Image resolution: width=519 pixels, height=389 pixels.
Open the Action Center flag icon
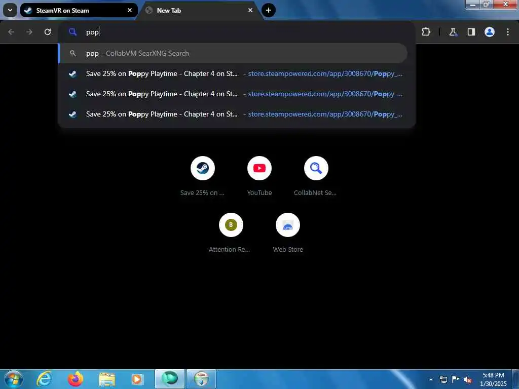(456, 379)
